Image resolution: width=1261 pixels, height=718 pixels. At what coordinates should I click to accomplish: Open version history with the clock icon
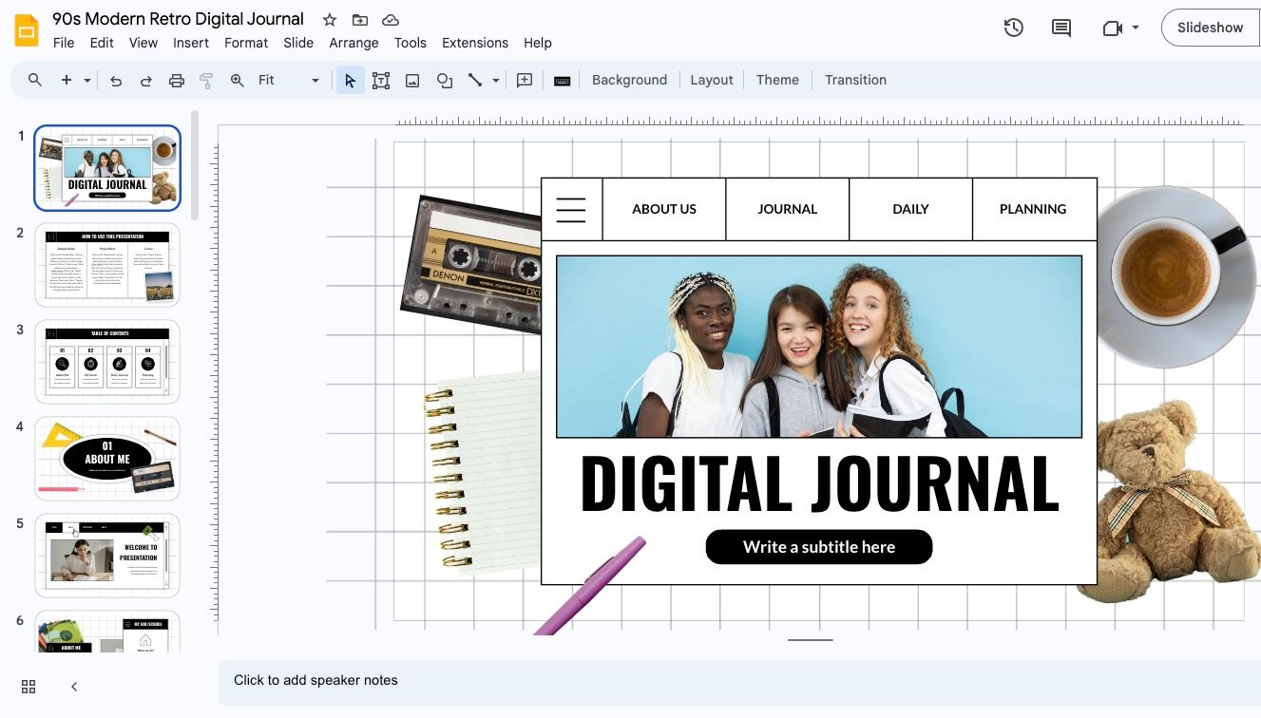pyautogui.click(x=1013, y=28)
